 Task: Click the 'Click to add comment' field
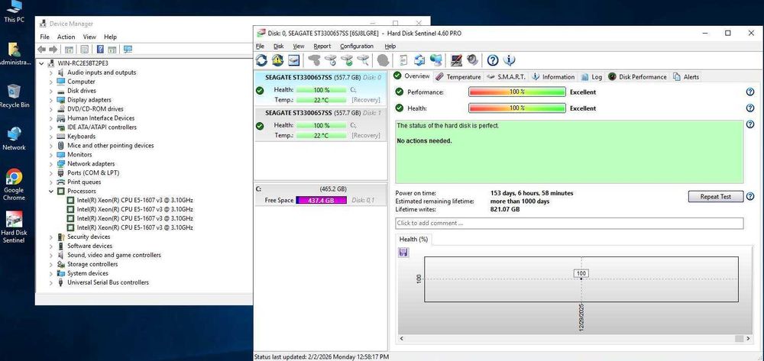point(569,224)
